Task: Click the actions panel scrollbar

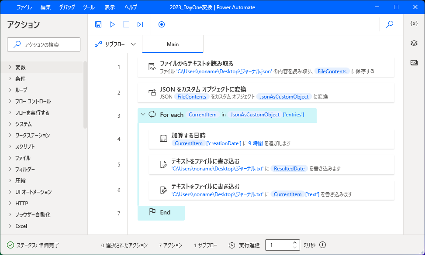Action: tap(85, 95)
